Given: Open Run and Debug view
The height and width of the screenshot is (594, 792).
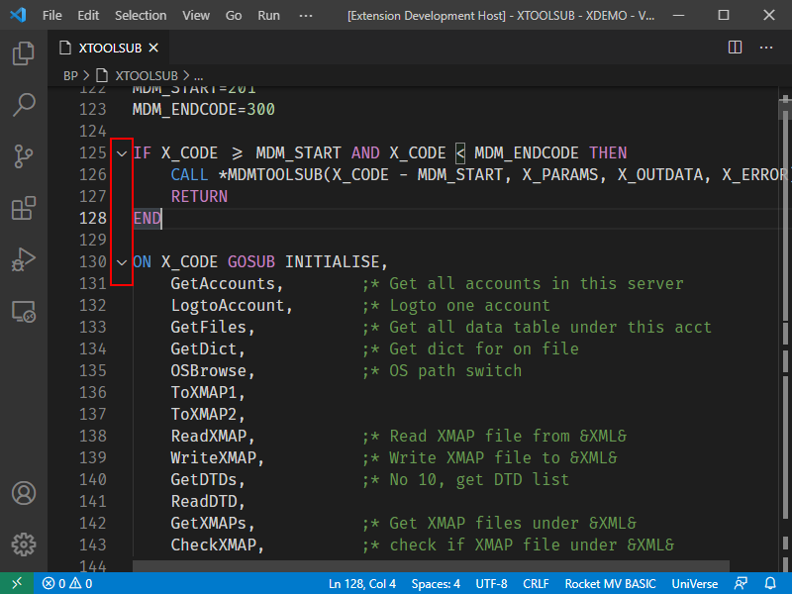Looking at the screenshot, I should 23,259.
